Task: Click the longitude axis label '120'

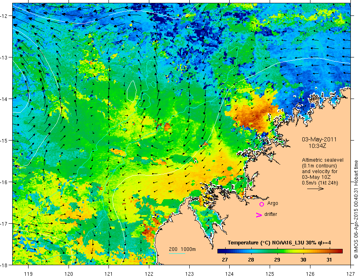Action: [x=69, y=274]
